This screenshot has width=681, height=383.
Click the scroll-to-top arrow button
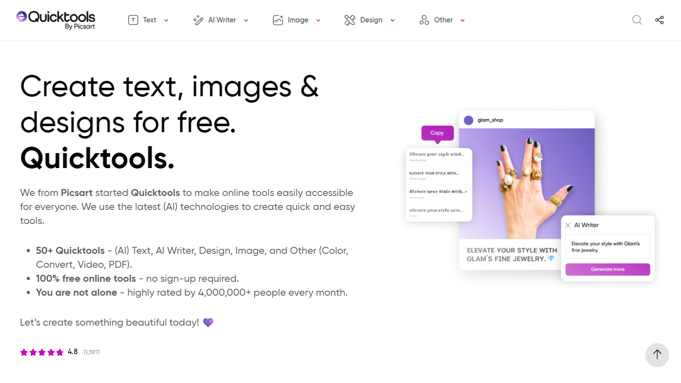(x=657, y=355)
